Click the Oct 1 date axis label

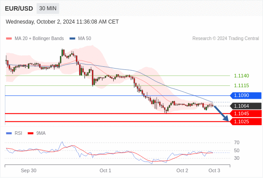point(105,170)
